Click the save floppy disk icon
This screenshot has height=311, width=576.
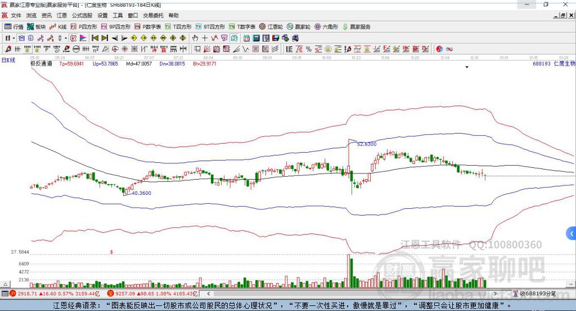(x=276, y=38)
